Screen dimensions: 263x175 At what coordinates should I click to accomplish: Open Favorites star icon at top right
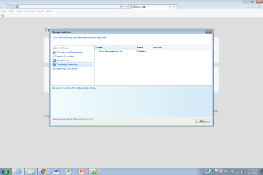[x=255, y=7]
